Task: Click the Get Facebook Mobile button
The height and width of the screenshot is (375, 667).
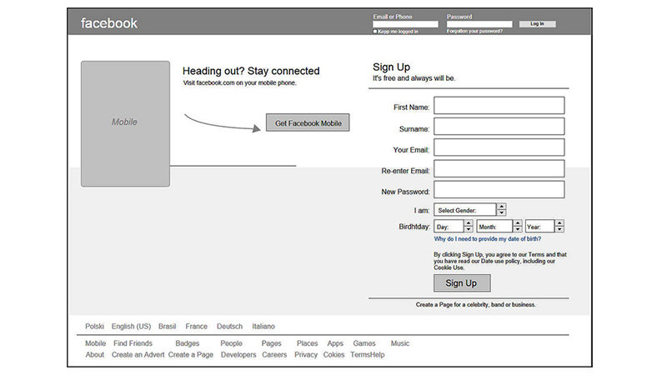Action: [308, 122]
